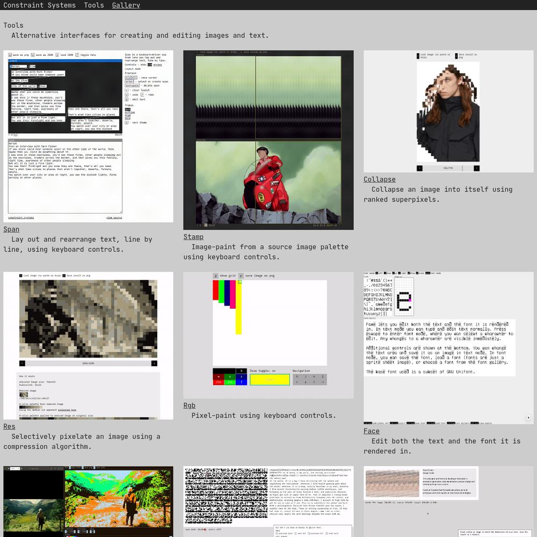Open the Gallery navigation item
The width and height of the screenshot is (537, 537).
tap(126, 5)
